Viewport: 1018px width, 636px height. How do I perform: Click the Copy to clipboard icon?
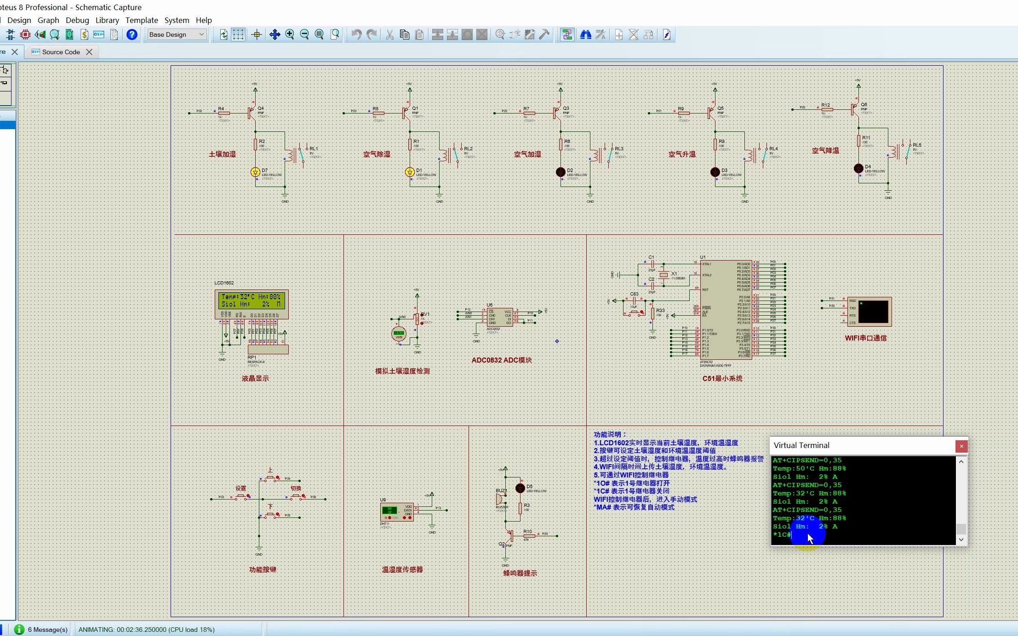404,34
